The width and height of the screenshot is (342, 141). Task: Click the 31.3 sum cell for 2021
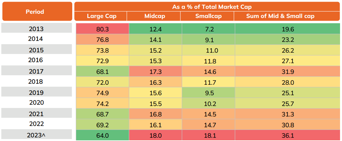[288, 114]
